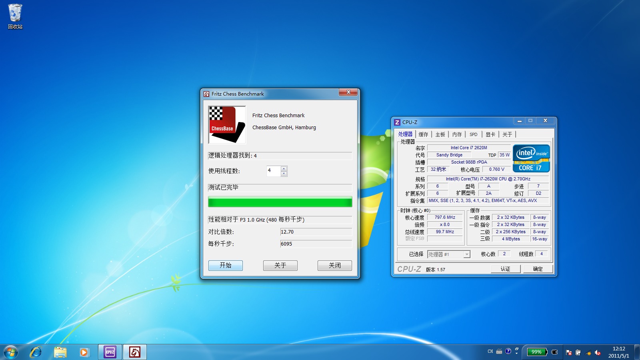Open Action Center flag icon

569,352
